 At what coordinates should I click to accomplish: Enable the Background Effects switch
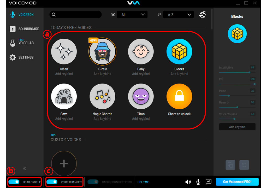pos(93,182)
